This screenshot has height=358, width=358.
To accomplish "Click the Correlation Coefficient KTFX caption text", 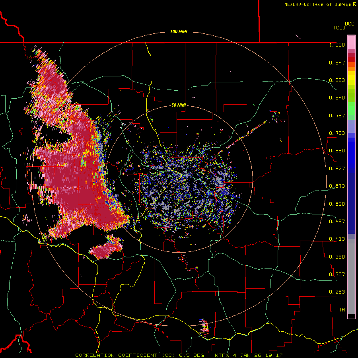I will point(179,355).
